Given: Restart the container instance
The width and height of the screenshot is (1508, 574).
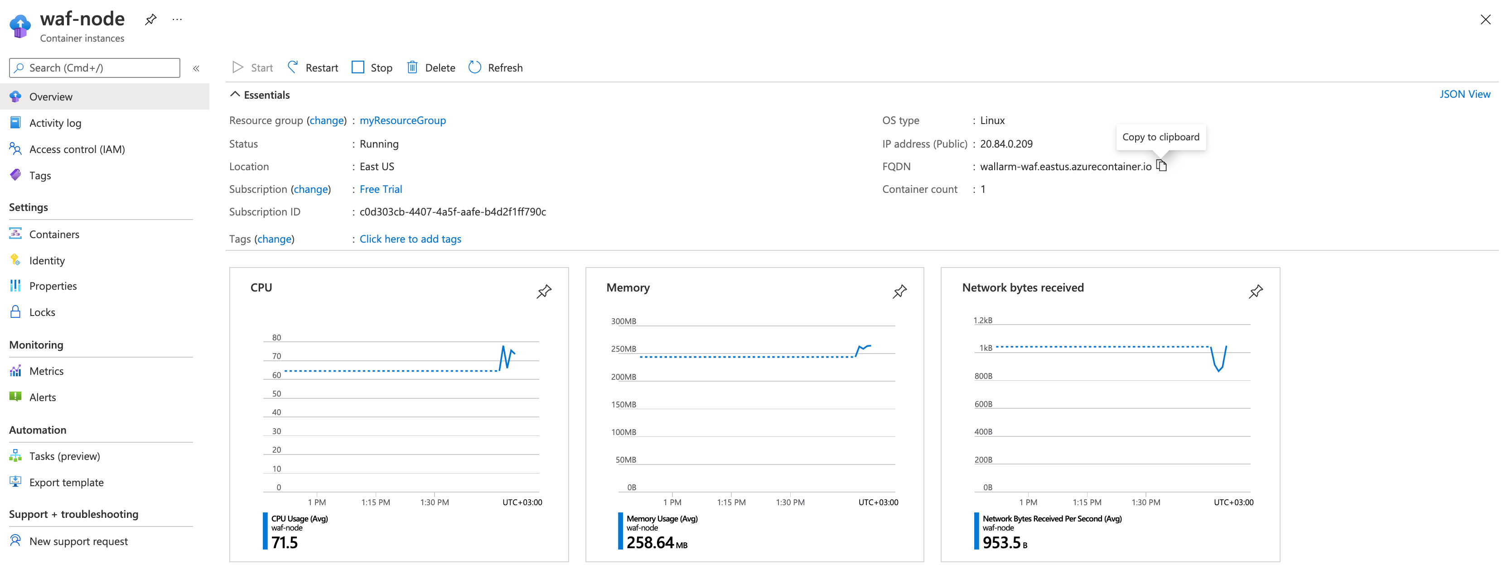Looking at the screenshot, I should [312, 67].
